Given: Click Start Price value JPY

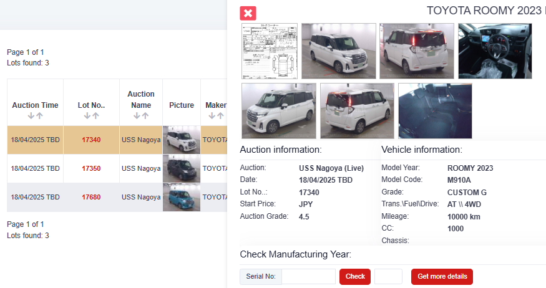Looking at the screenshot, I should (x=306, y=204).
